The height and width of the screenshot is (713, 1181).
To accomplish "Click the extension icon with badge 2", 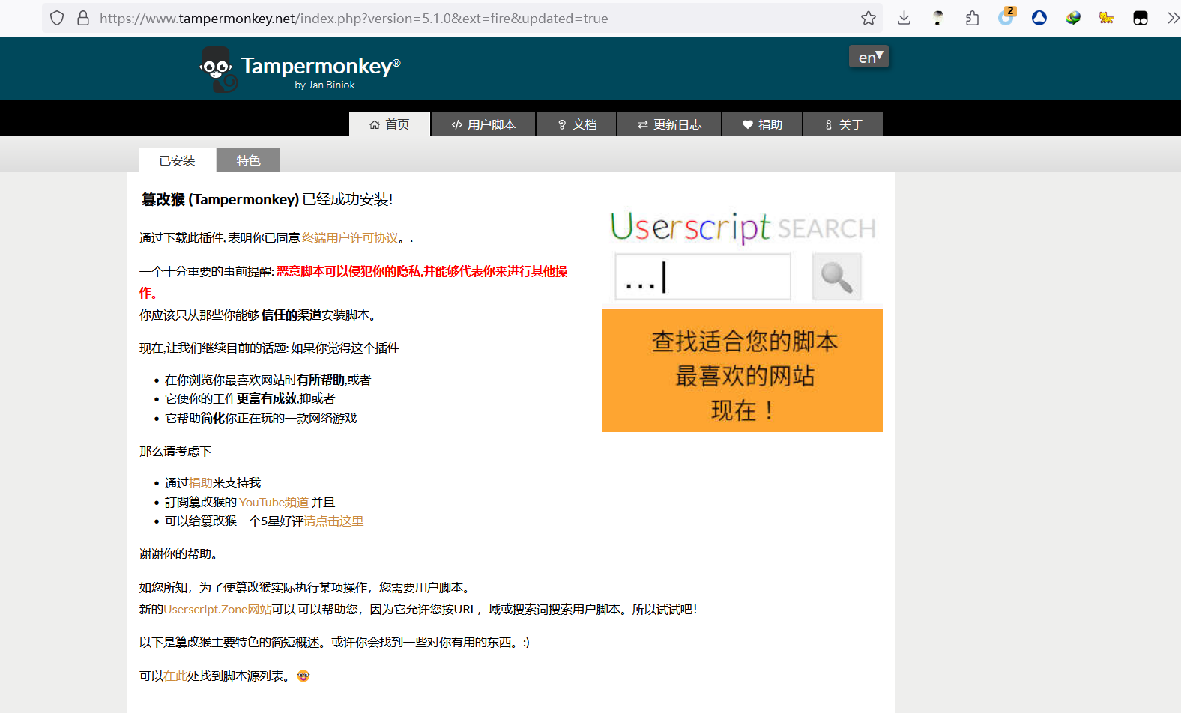I will point(1006,16).
